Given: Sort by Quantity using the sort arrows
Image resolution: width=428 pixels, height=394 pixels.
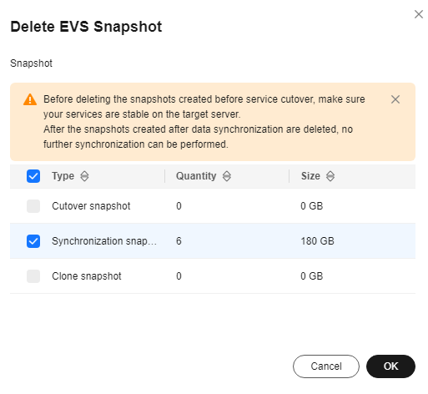Looking at the screenshot, I should pyautogui.click(x=227, y=176).
